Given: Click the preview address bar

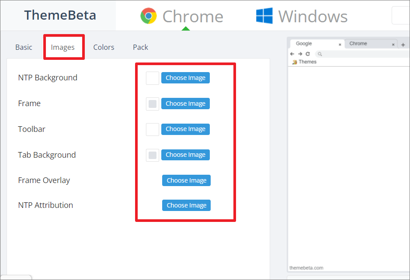Looking at the screenshot, I should [362, 54].
